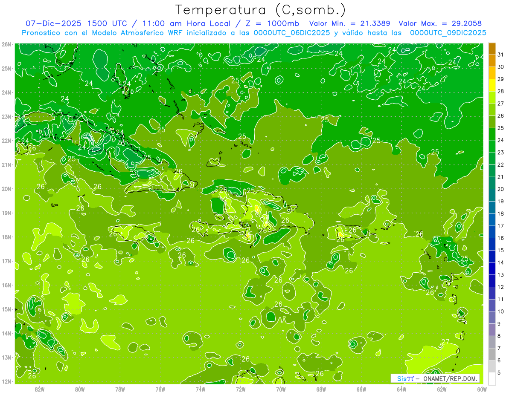Screen dimensions: 512x395
Task: Click the color bar label "15"
Action: (x=500, y=250)
